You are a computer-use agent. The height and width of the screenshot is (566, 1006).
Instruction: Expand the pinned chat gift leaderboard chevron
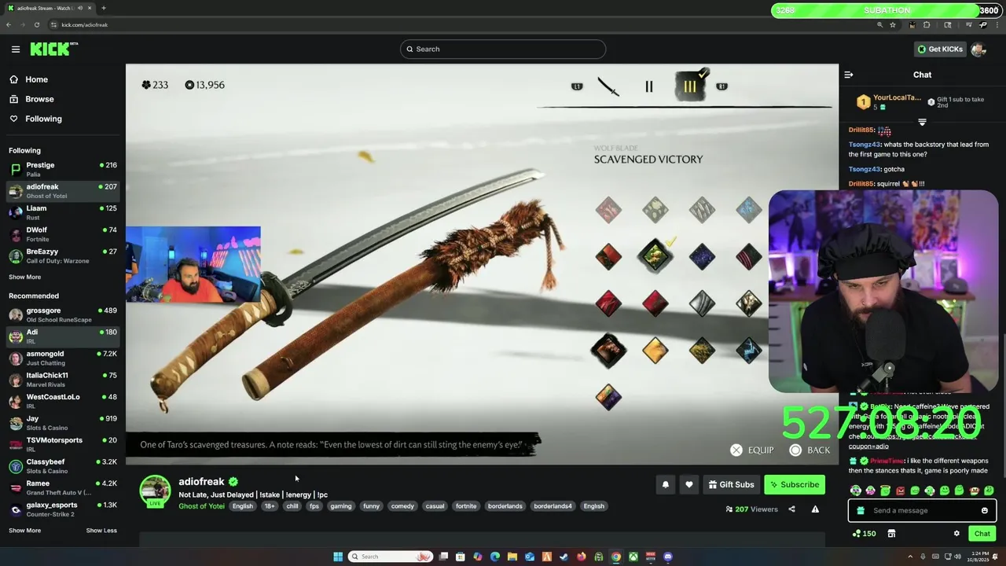922,123
